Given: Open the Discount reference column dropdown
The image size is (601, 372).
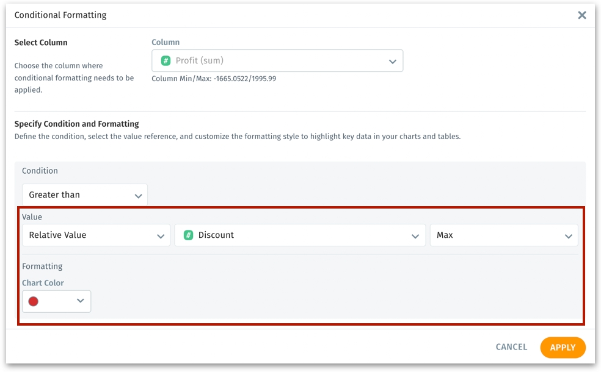Looking at the screenshot, I should 299,235.
